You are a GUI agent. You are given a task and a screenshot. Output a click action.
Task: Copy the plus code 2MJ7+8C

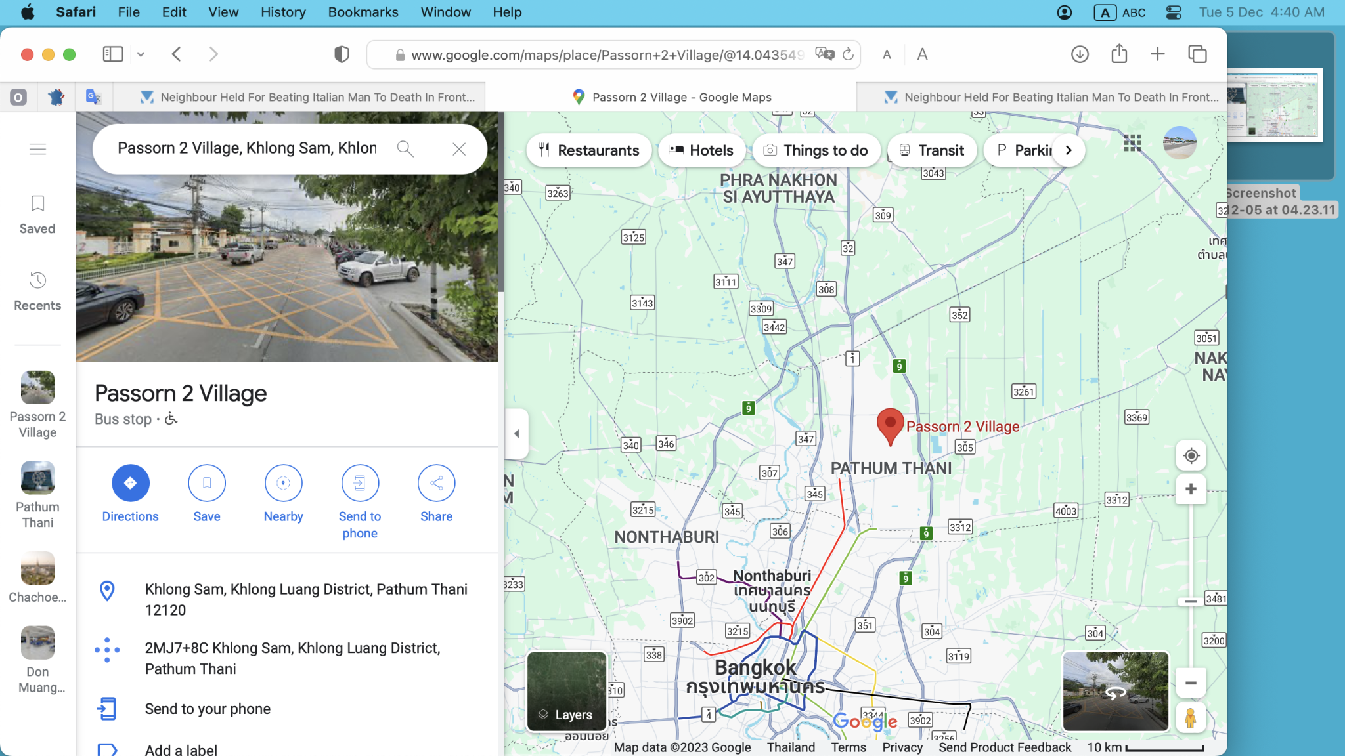[286, 658]
